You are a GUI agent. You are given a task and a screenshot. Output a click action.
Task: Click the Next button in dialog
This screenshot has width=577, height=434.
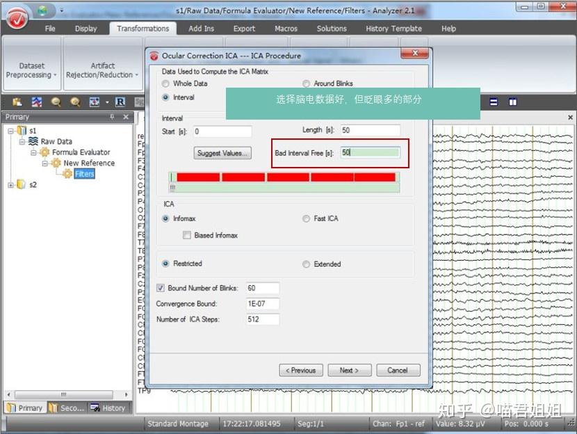(349, 370)
